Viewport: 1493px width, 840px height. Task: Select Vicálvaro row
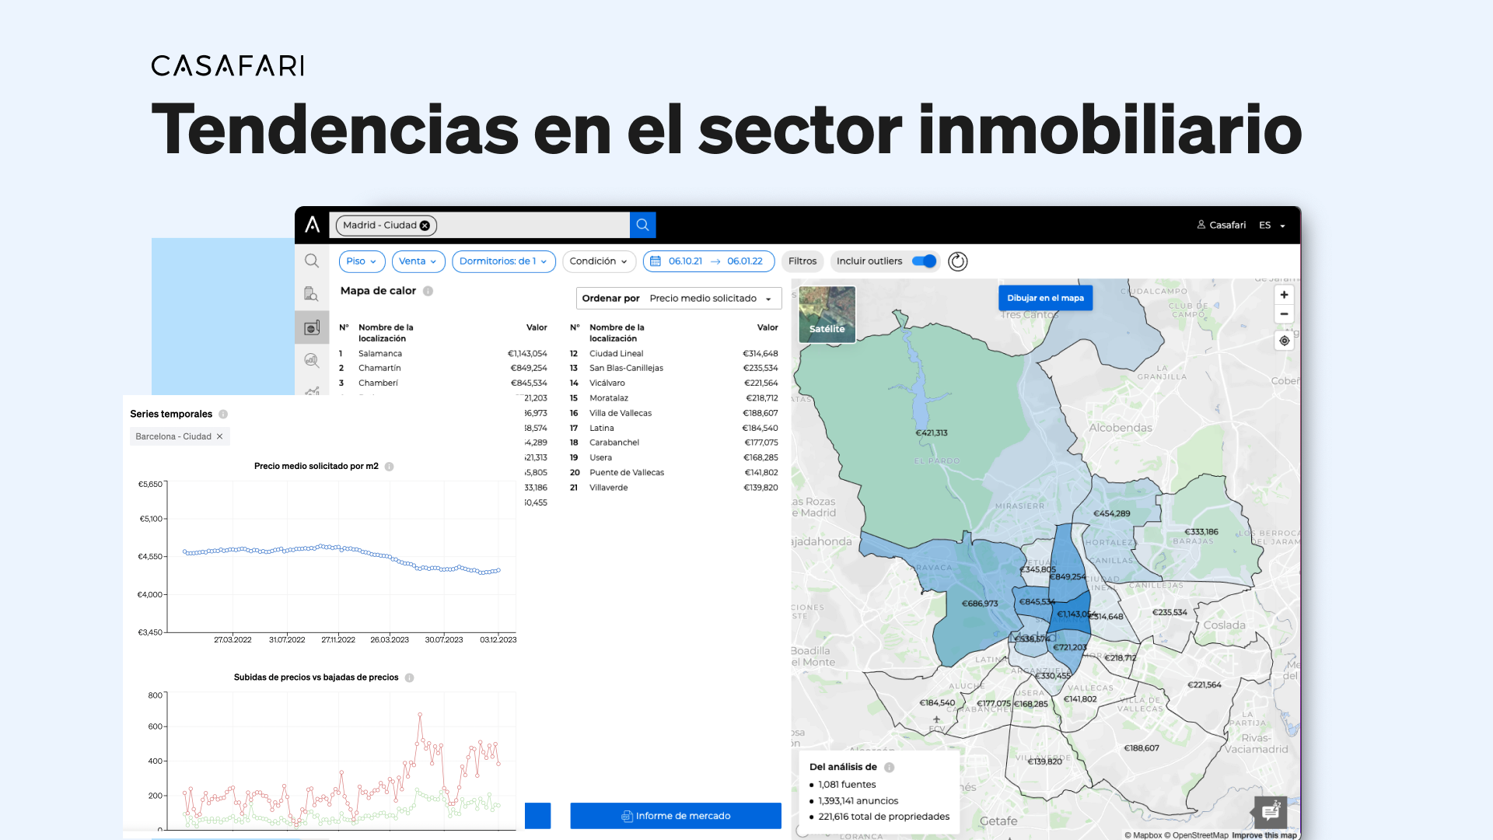674,383
